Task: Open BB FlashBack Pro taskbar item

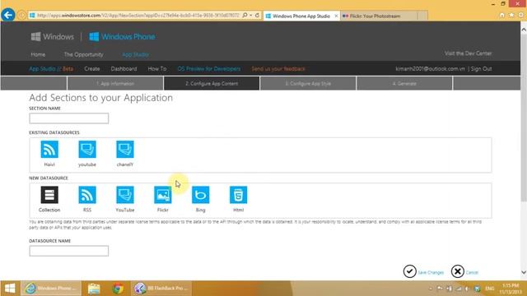Action: coord(161,289)
